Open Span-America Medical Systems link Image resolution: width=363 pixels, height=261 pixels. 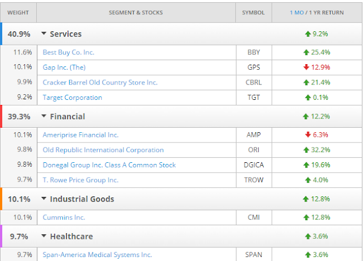point(97,255)
